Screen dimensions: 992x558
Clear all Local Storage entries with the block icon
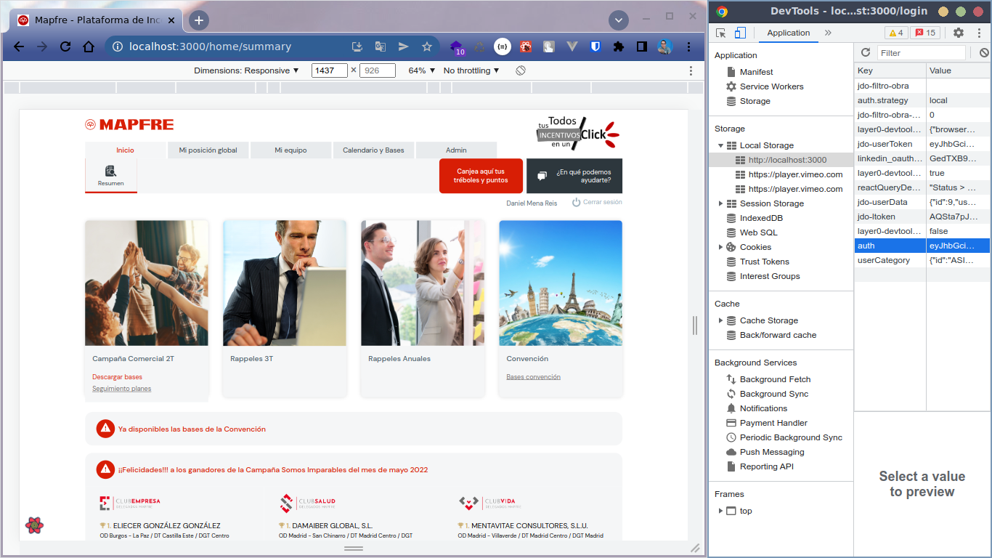tap(984, 52)
